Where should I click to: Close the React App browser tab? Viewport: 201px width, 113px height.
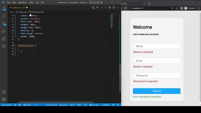point(144,3)
